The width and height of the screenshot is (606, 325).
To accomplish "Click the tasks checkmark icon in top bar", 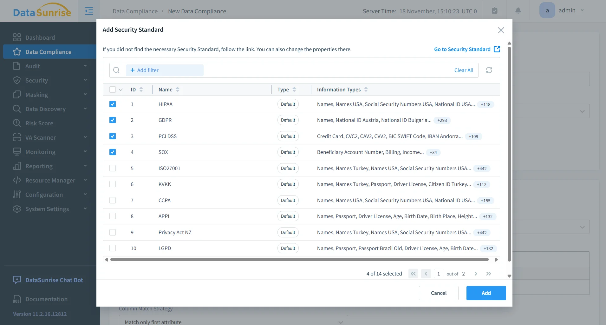I will (495, 10).
